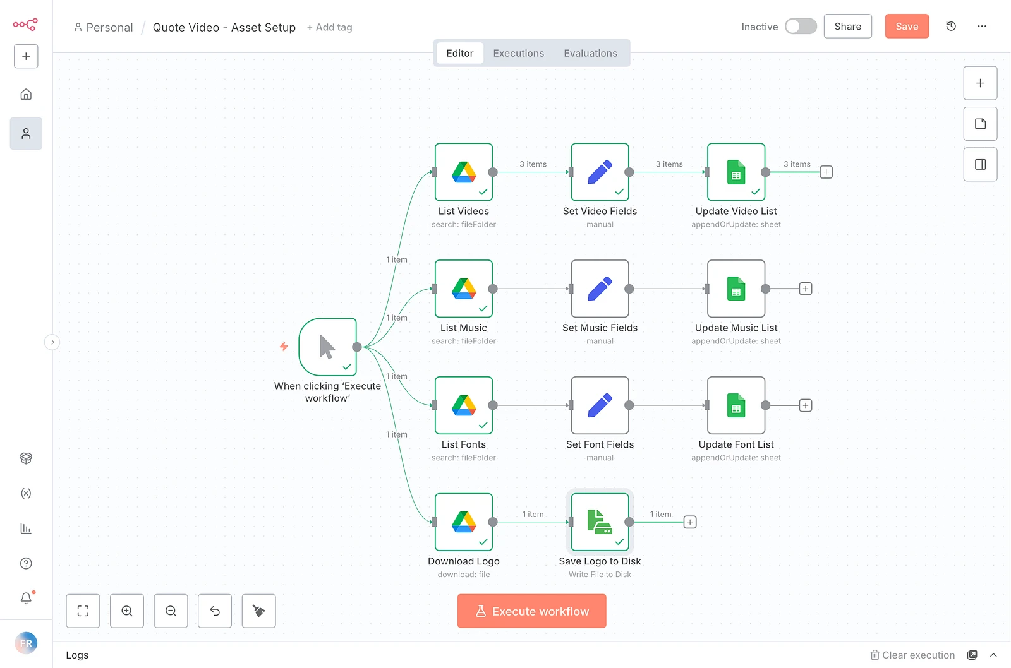Open notifications bell icon
Screen dimensions: 1011x668
[x=26, y=598]
